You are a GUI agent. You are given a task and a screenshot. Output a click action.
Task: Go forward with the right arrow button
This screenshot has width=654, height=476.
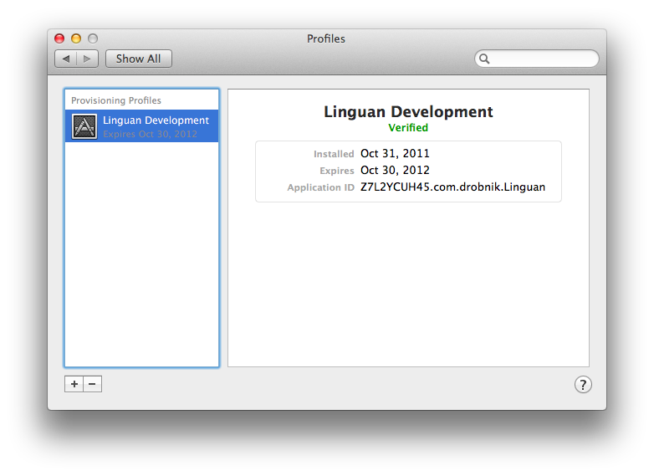coord(87,59)
